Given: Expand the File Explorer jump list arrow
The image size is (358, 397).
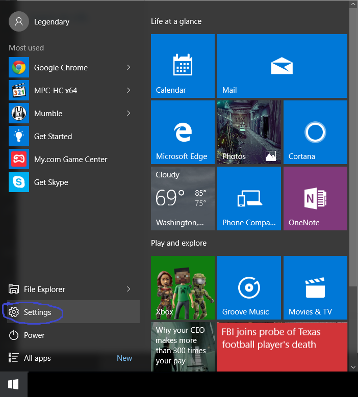Looking at the screenshot, I should (129, 289).
